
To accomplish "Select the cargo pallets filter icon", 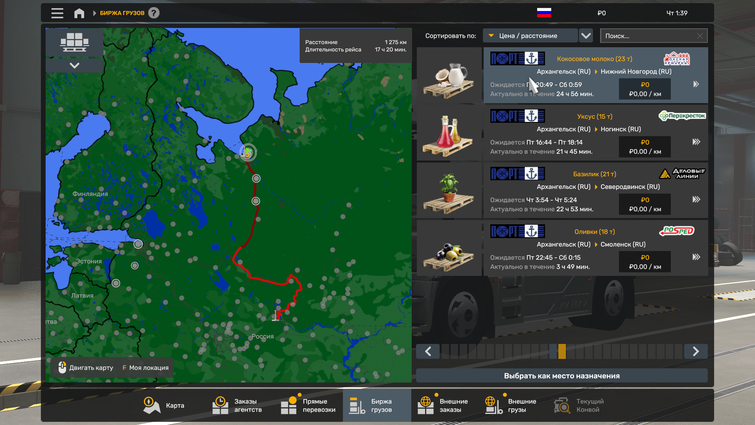I will pyautogui.click(x=74, y=42).
